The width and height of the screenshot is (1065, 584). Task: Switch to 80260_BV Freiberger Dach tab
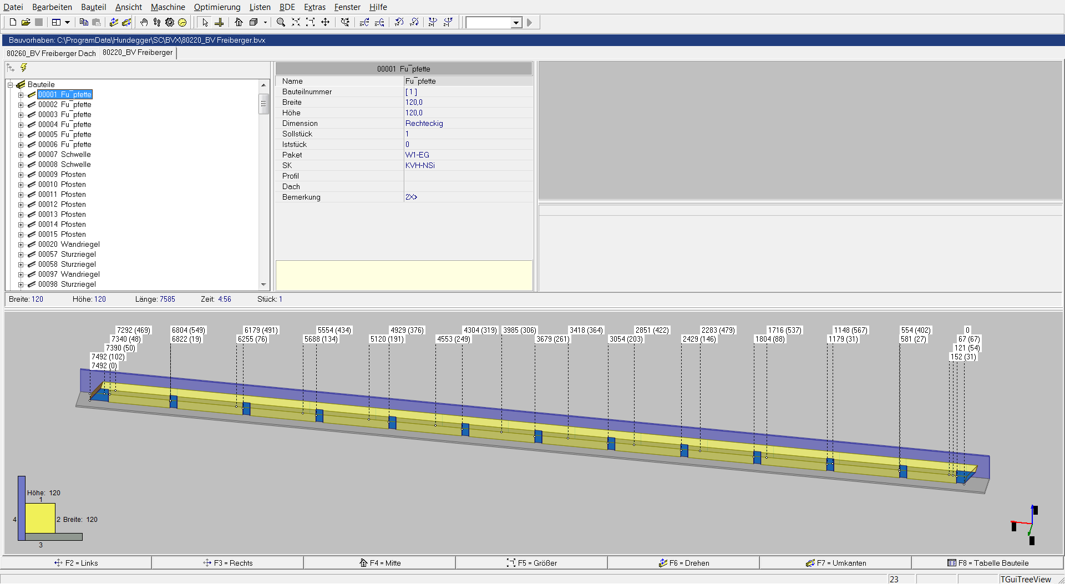[51, 53]
